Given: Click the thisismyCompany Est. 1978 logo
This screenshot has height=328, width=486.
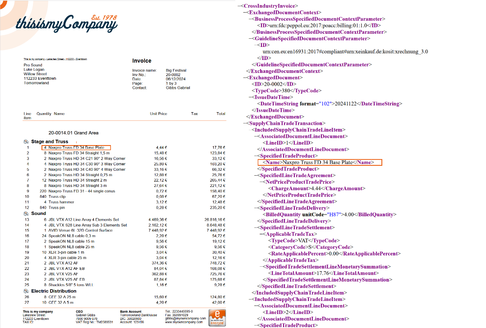Looking at the screenshot, I should pos(66,23).
